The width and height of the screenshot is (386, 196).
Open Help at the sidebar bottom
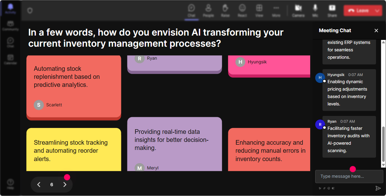(x=11, y=184)
